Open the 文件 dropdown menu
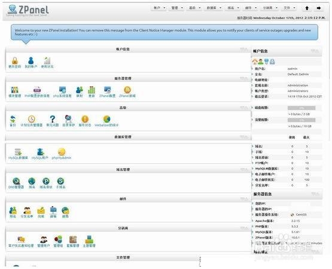 pos(290,8)
